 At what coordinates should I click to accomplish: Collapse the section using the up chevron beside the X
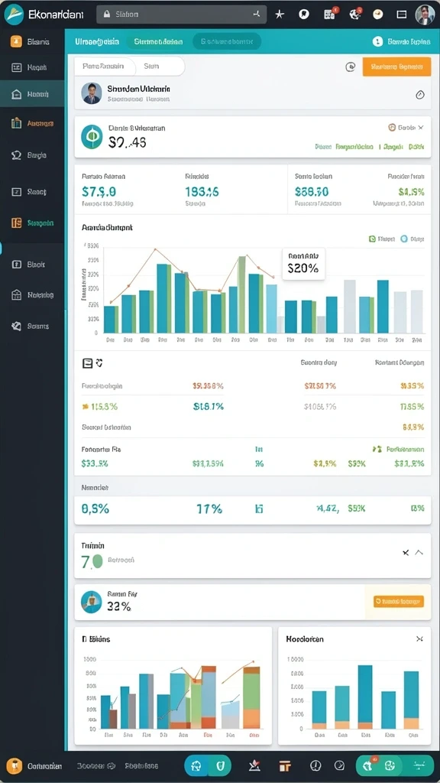pos(419,552)
